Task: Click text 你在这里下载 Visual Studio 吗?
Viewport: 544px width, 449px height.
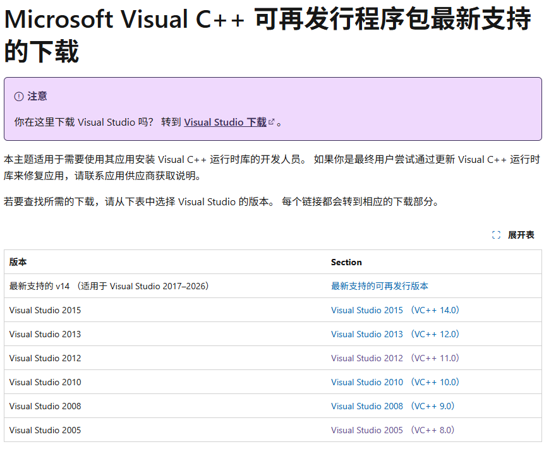Action: pos(84,123)
